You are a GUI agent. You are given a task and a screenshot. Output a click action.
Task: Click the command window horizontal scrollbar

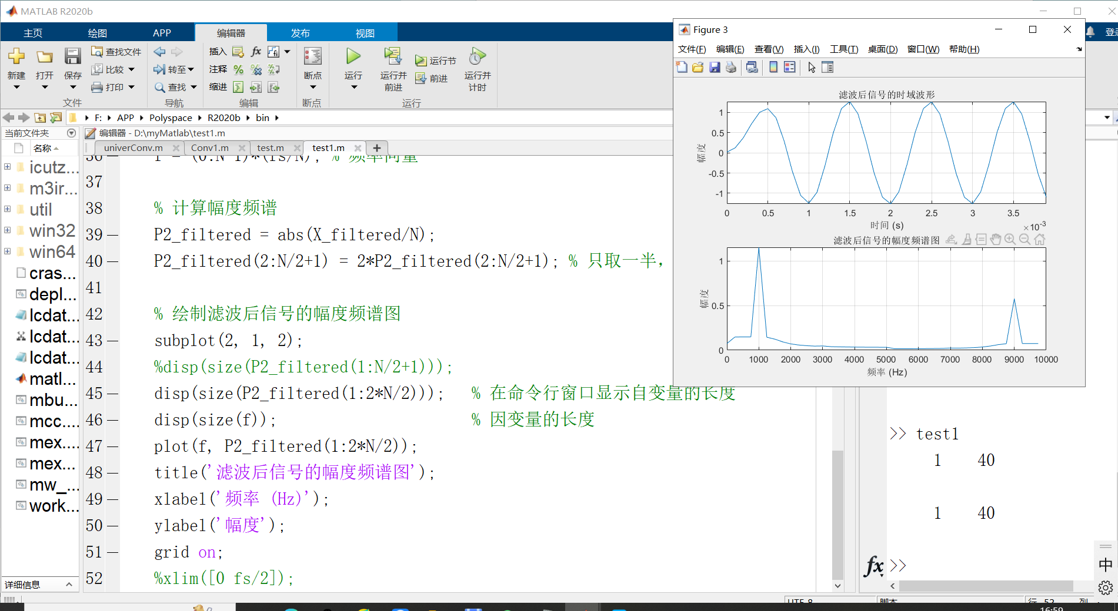(986, 586)
